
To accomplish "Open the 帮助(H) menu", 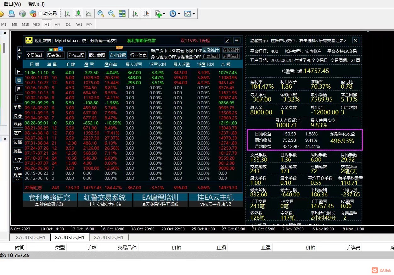I will coord(37,4).
